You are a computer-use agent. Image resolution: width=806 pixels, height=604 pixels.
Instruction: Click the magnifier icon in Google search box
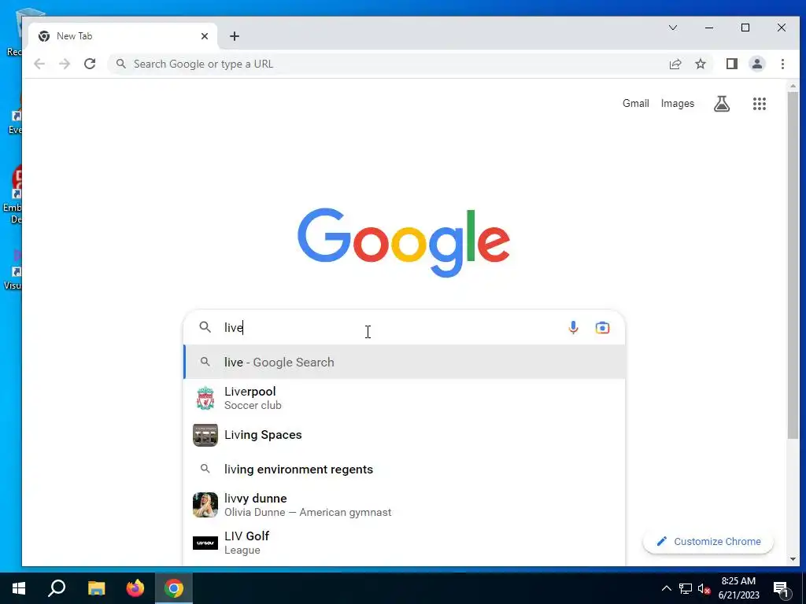[x=205, y=327]
